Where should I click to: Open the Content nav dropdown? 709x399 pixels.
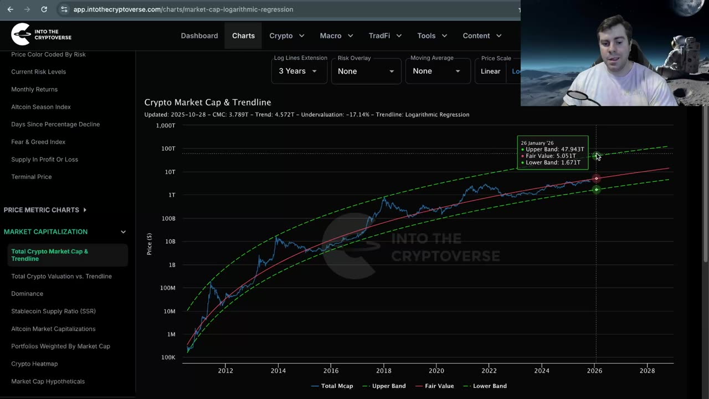(482, 35)
